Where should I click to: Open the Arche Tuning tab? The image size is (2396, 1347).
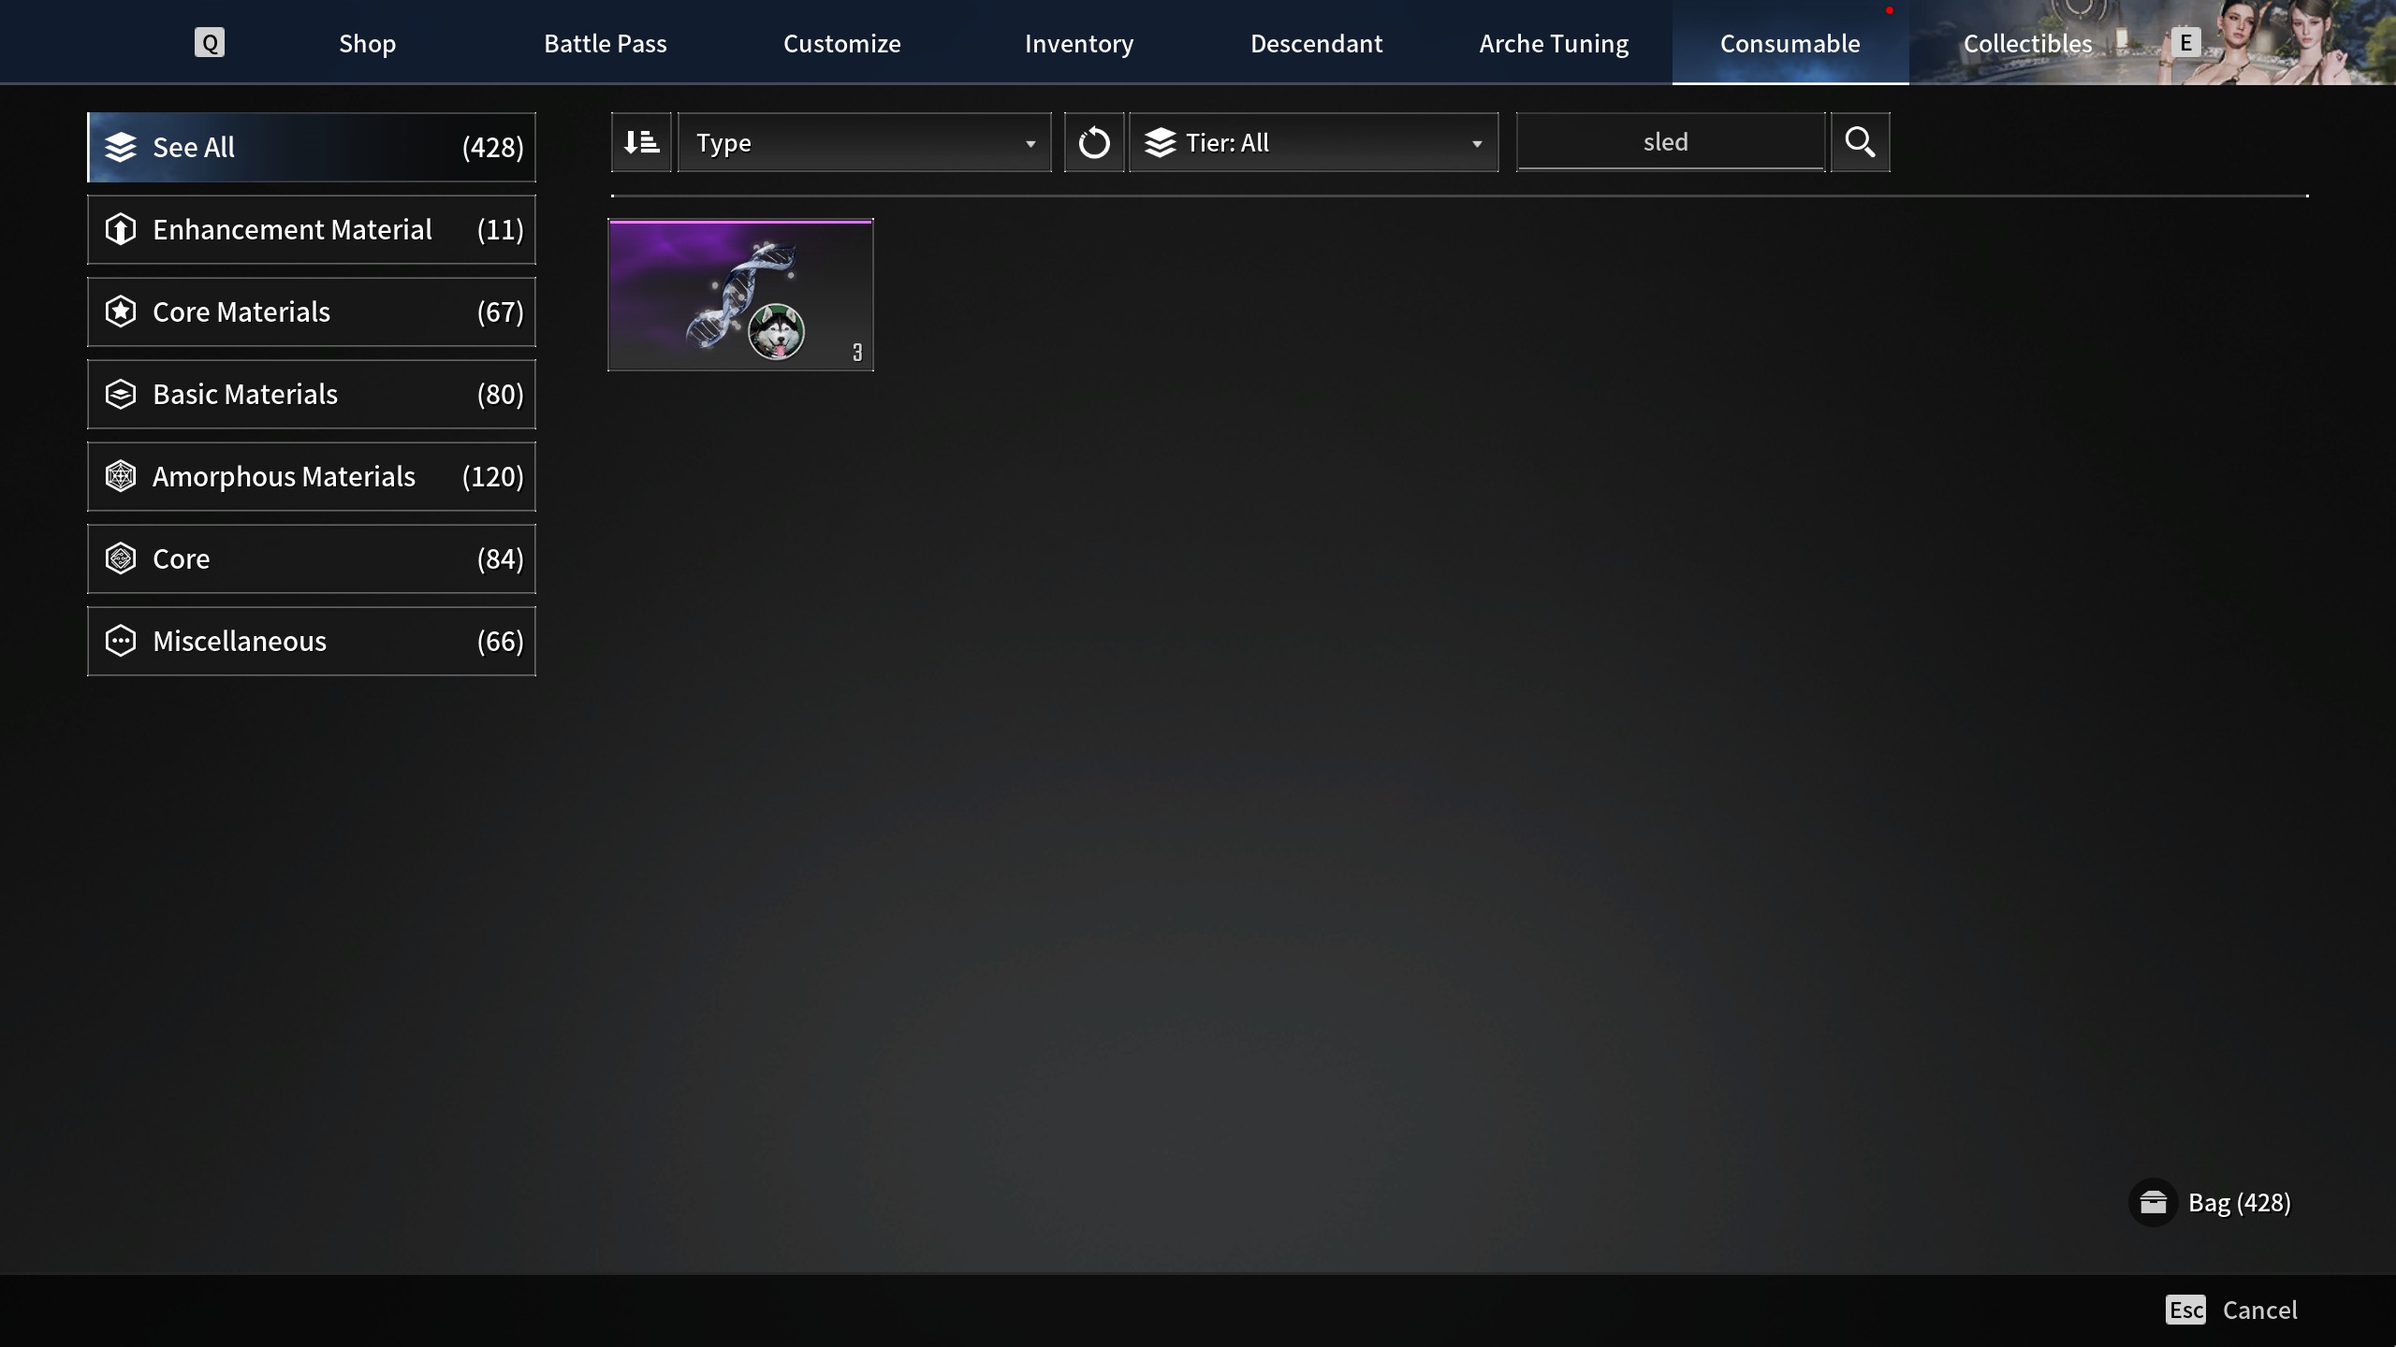pyautogui.click(x=1554, y=43)
